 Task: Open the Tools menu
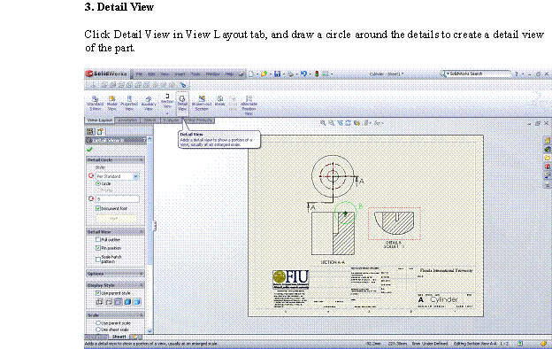click(195, 74)
